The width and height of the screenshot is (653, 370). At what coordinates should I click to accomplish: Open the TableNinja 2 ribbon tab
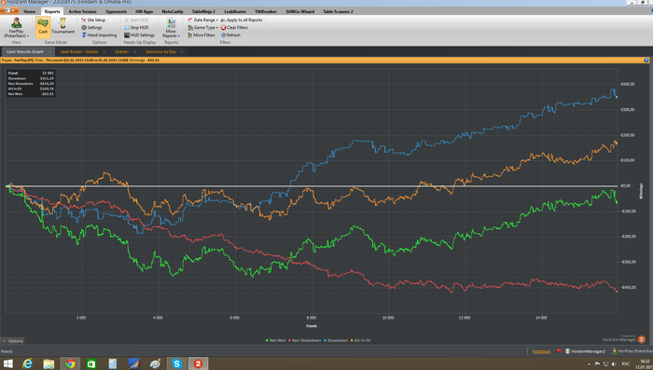pyautogui.click(x=203, y=11)
